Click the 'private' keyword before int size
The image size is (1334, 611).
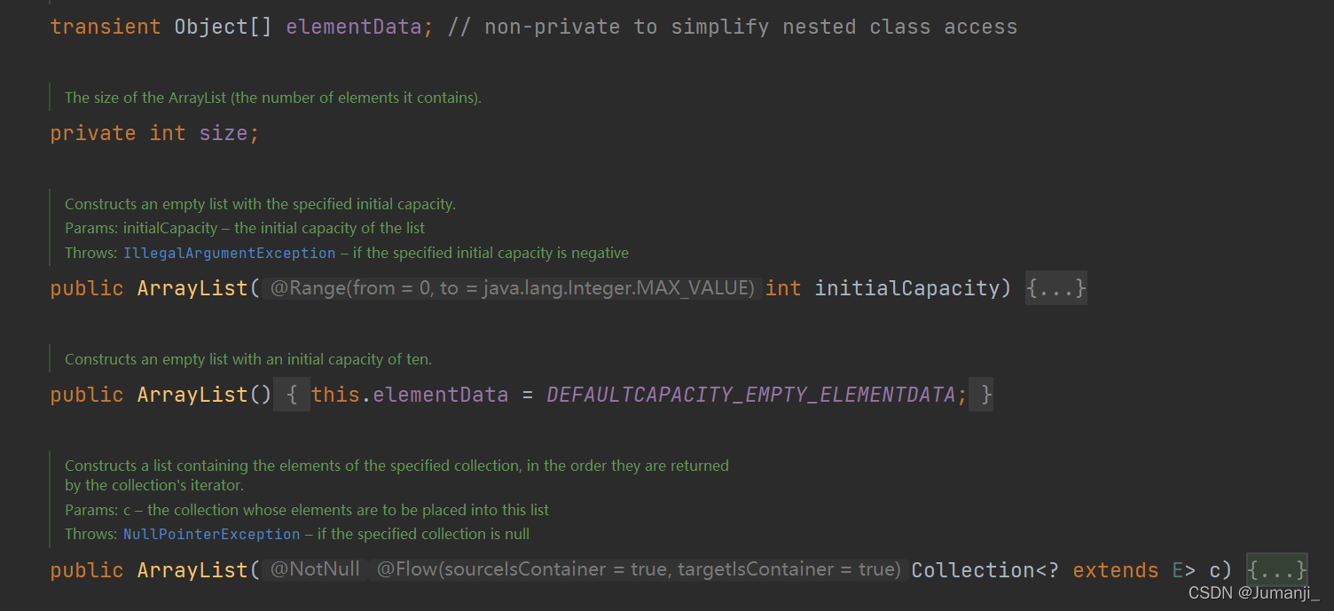click(92, 133)
